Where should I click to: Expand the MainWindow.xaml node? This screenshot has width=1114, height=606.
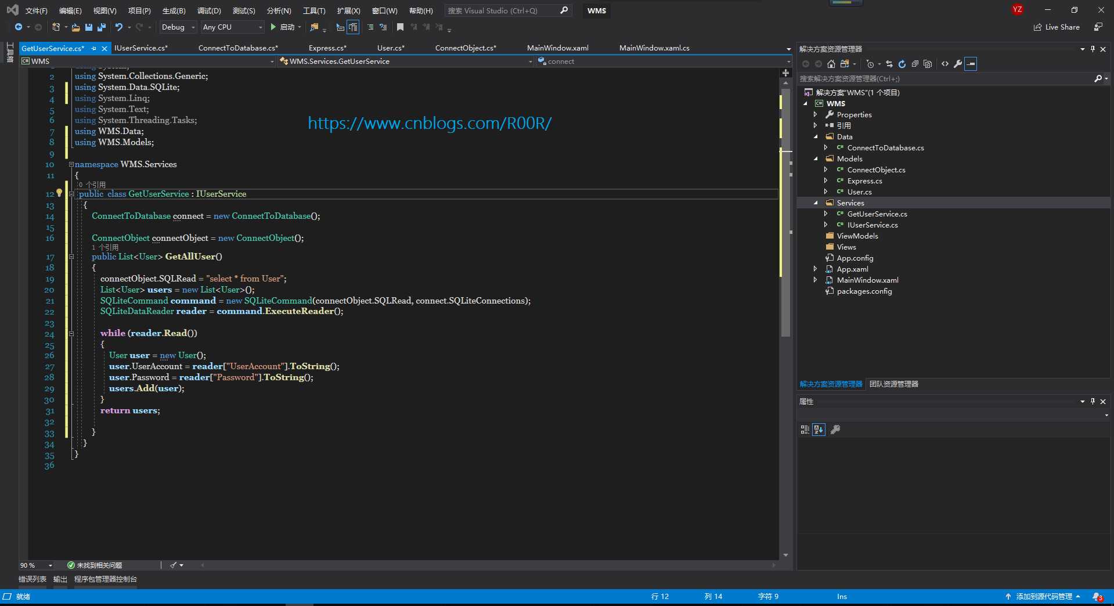click(x=815, y=280)
